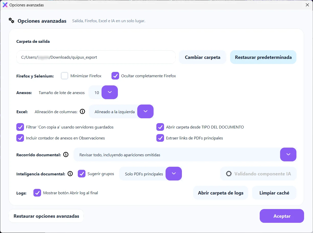Toggle the Sugerir grupos checkbox
The width and height of the screenshot is (313, 233).
tap(82, 174)
